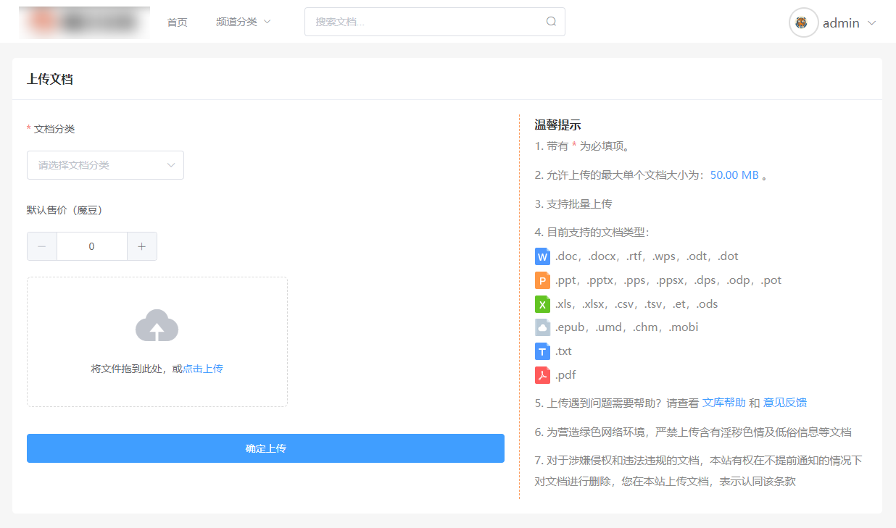Image resolution: width=896 pixels, height=528 pixels.
Task: Increase price with the plus button
Action: pos(142,246)
